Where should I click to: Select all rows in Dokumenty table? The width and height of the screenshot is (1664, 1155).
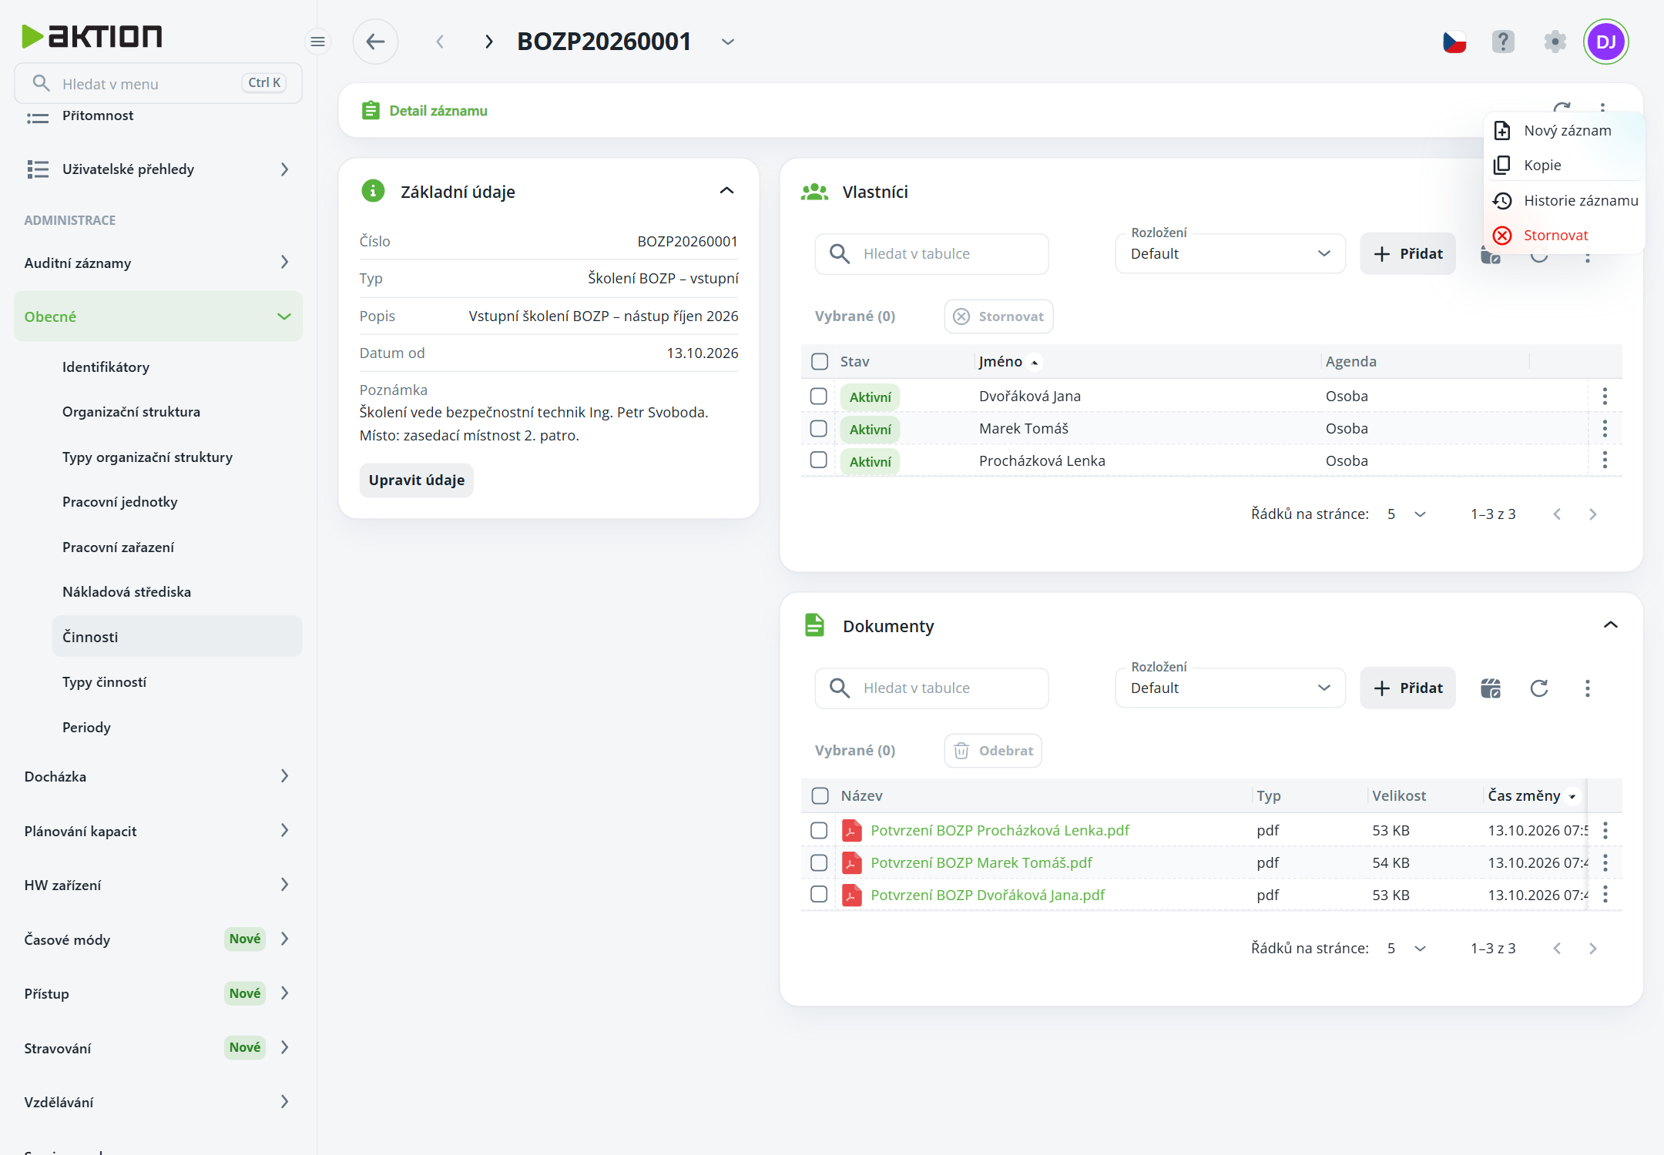pyautogui.click(x=820, y=796)
